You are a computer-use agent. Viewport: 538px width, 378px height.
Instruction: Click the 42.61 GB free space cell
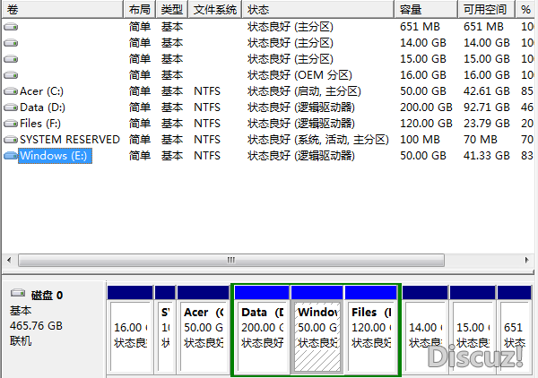pos(487,91)
